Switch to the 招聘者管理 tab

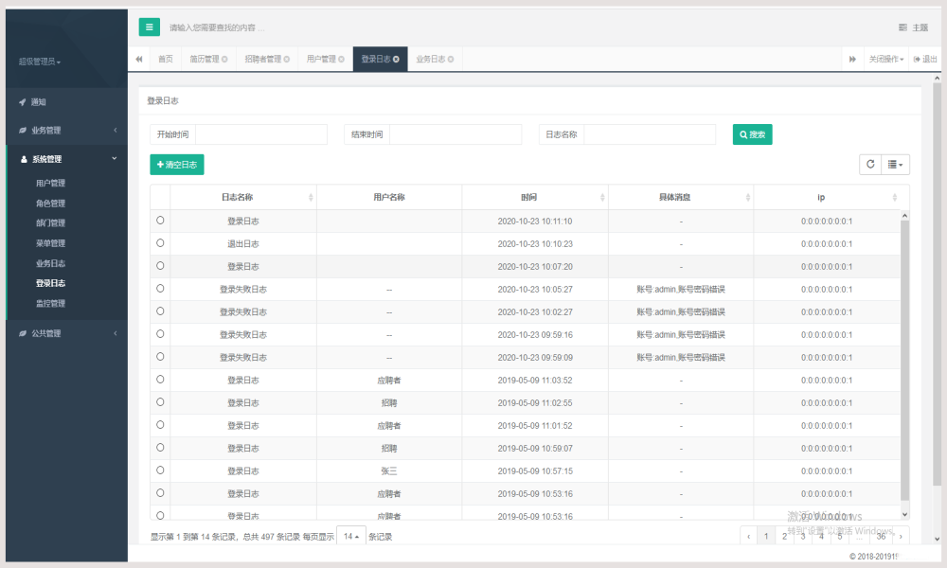262,59
